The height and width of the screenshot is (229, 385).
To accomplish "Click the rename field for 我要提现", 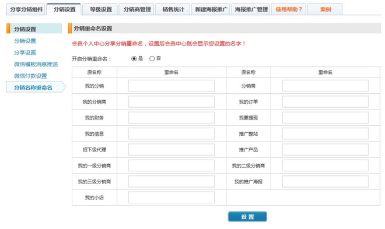I will click(x=325, y=118).
